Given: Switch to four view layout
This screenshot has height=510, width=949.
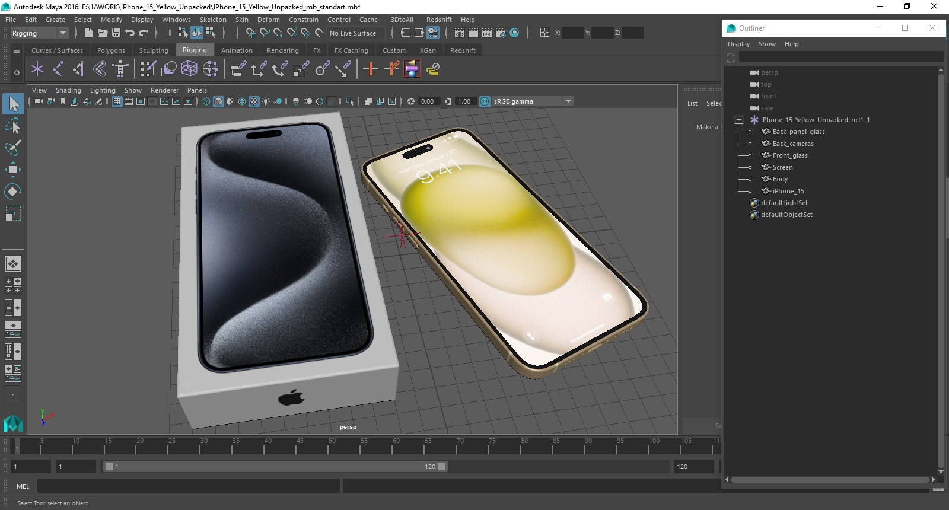Looking at the screenshot, I should pyautogui.click(x=13, y=286).
